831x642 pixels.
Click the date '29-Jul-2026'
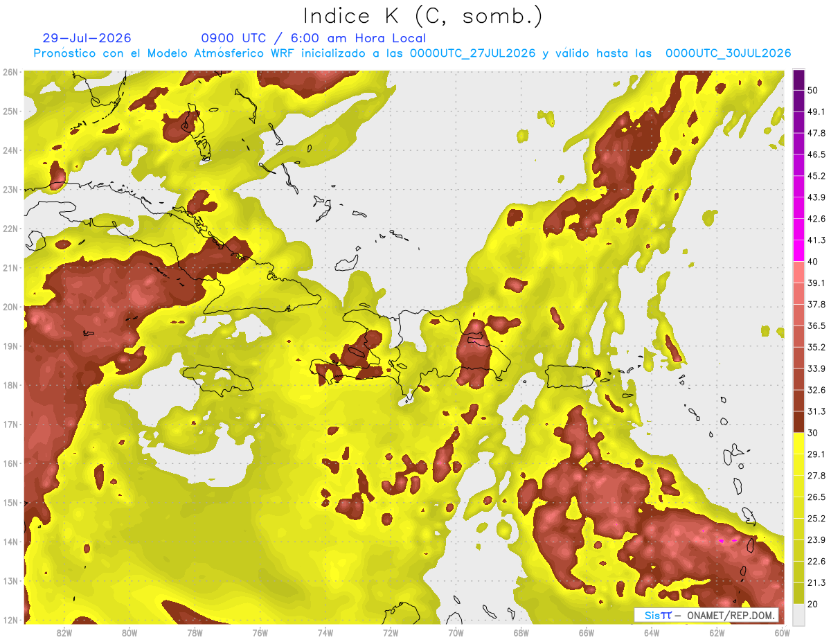(x=87, y=38)
